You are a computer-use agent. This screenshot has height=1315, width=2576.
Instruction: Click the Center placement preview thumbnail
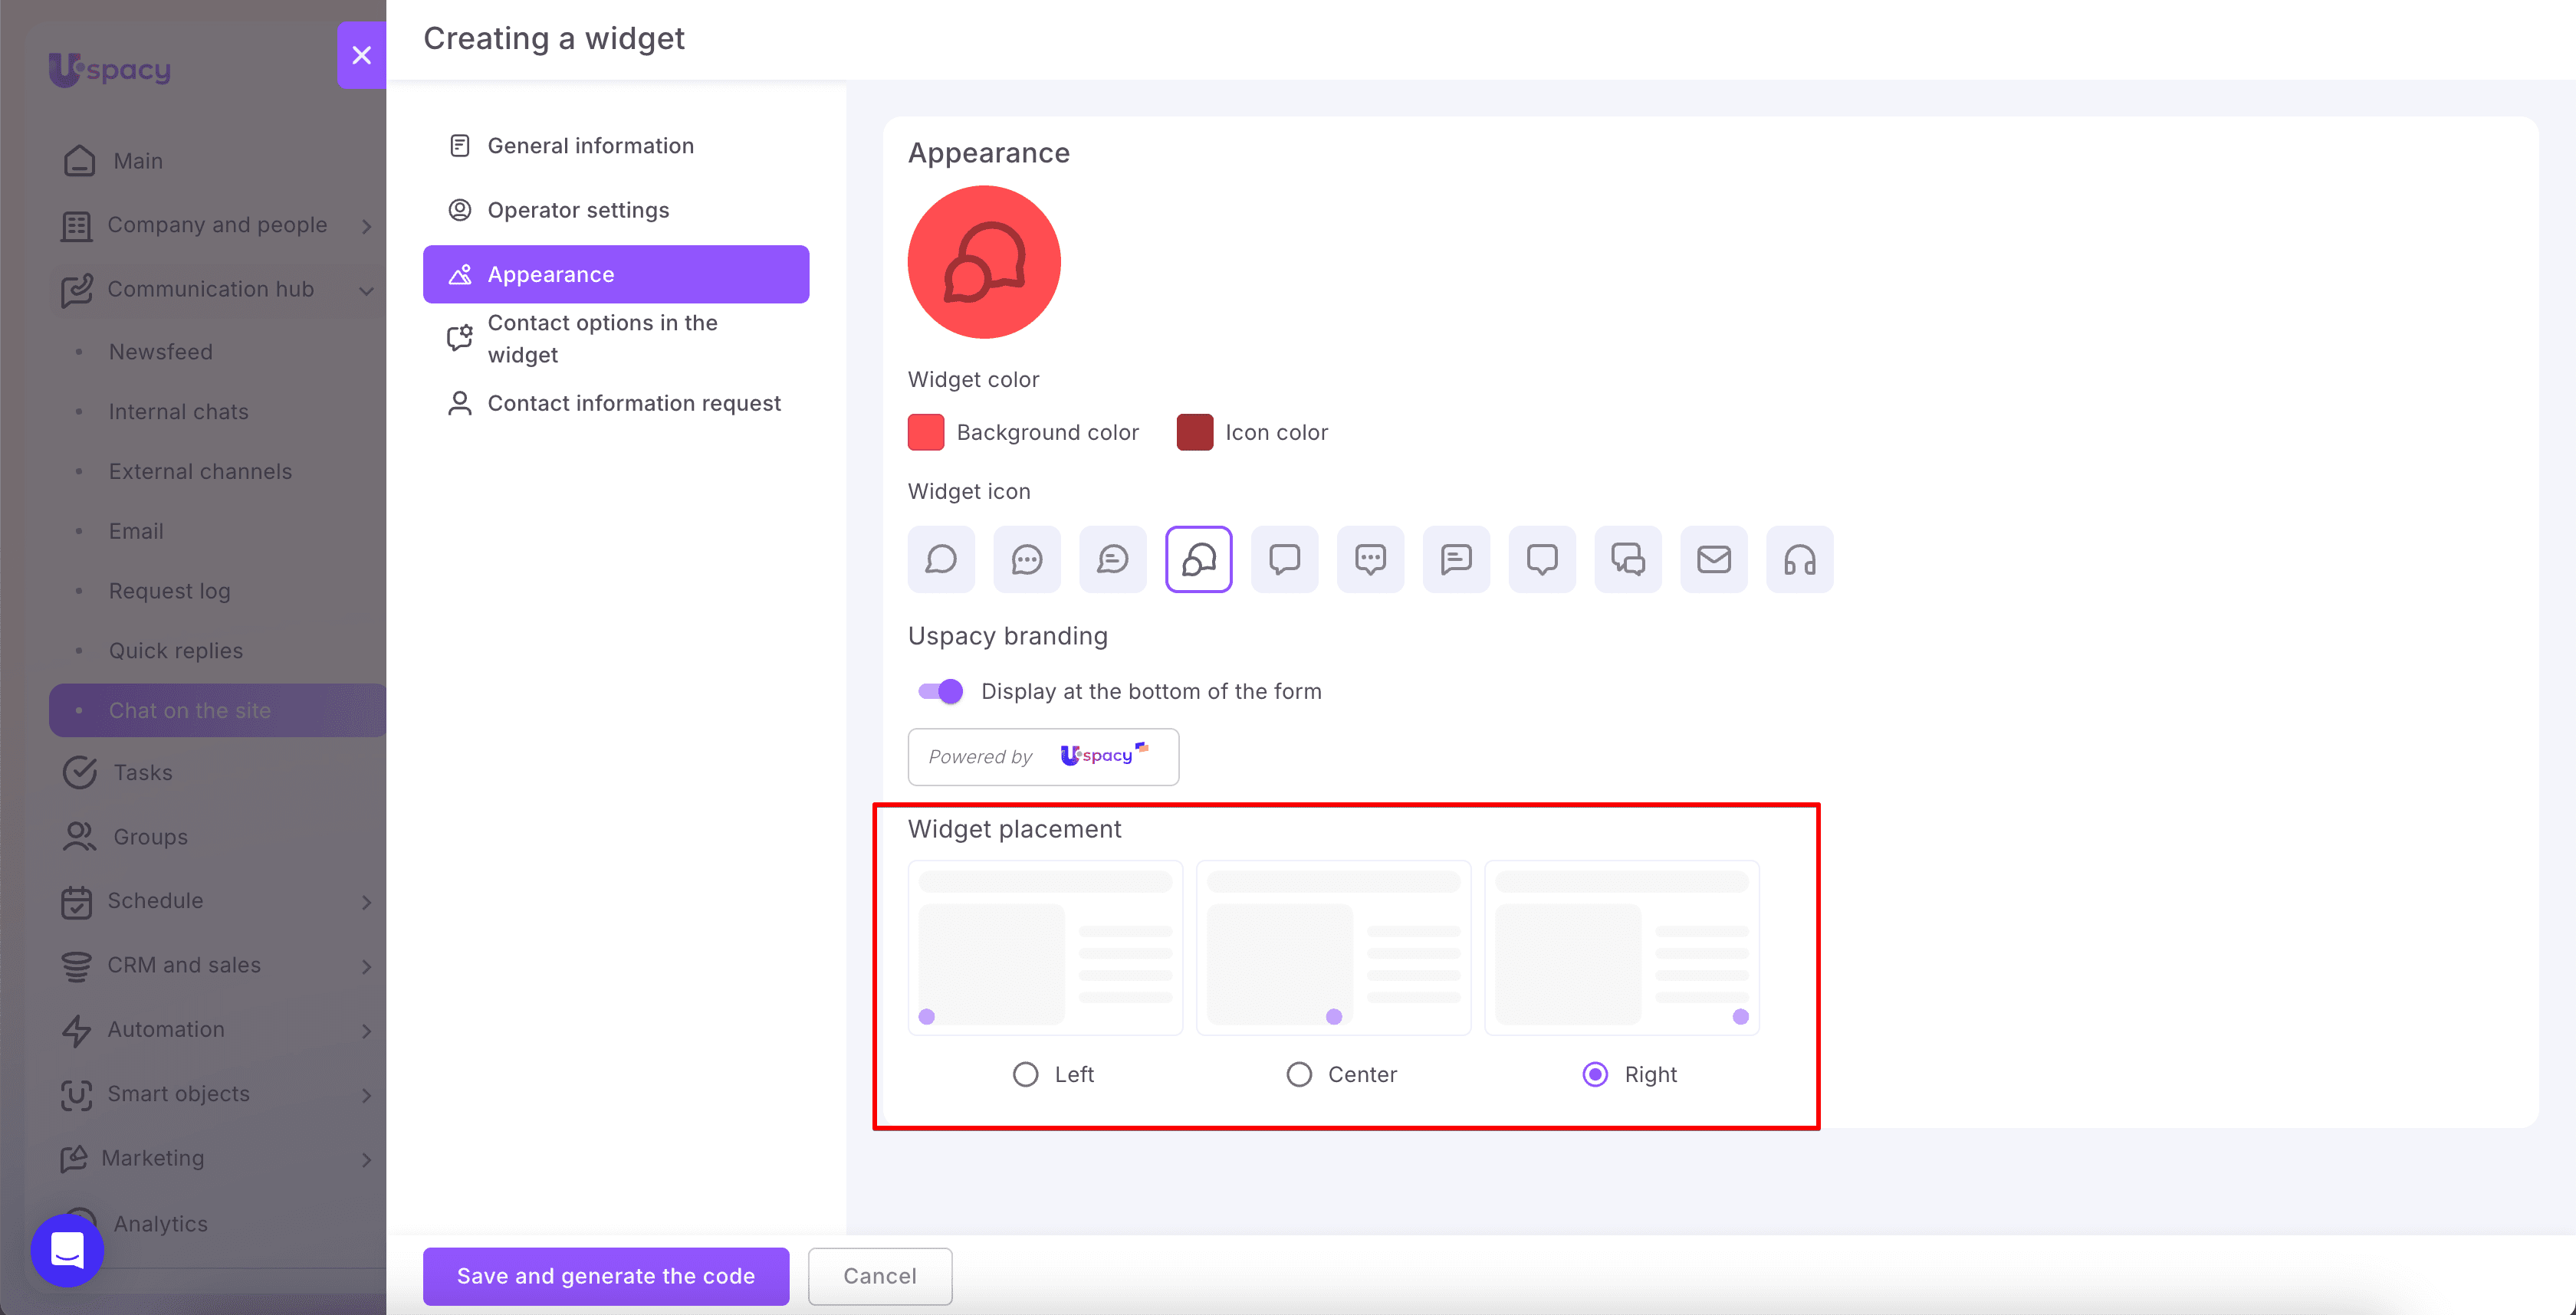1334,947
